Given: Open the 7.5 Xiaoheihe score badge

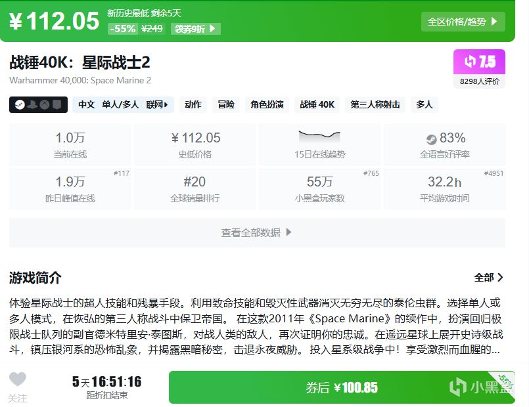Looking at the screenshot, I should pyautogui.click(x=479, y=62).
